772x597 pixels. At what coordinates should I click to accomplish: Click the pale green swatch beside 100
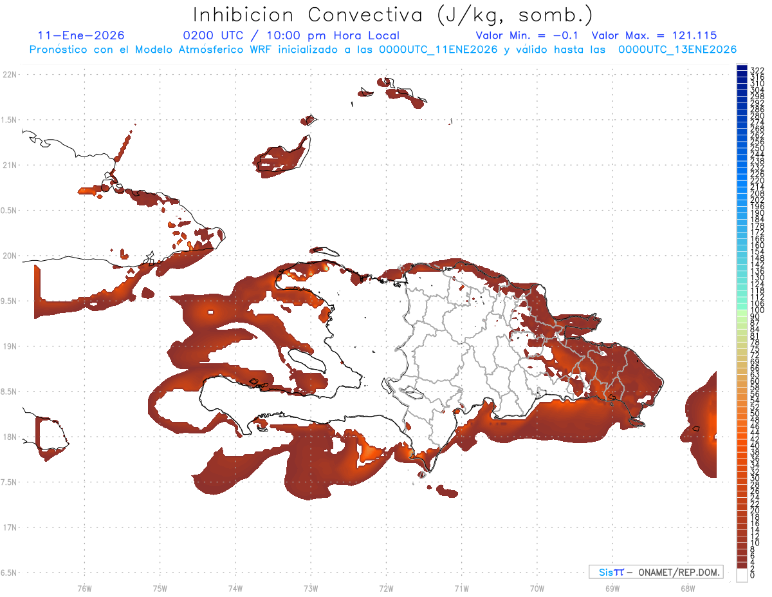742,312
